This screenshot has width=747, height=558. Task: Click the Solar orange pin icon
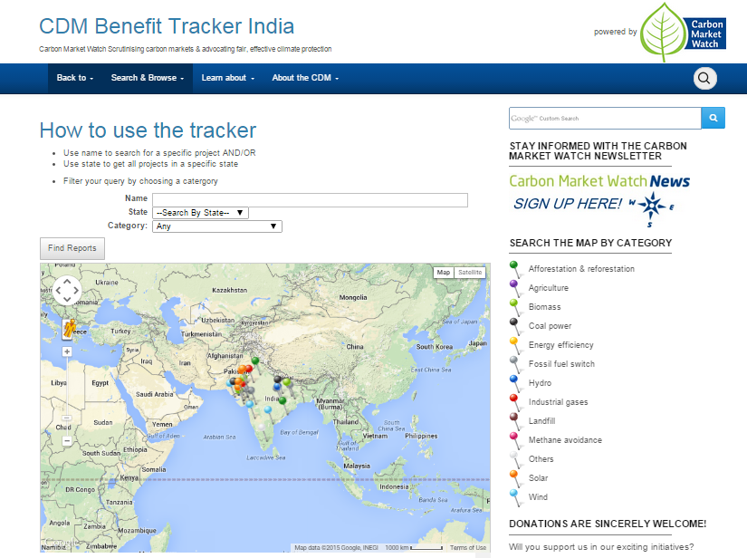tap(514, 479)
